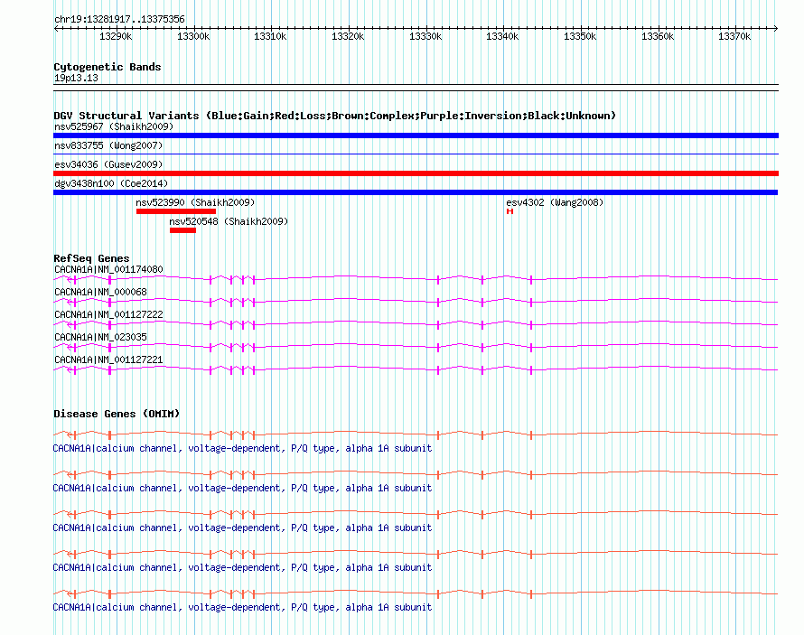The height and width of the screenshot is (635, 804).
Task: Click the red loss bar under nsv520548
Action: (x=182, y=230)
